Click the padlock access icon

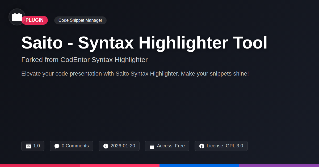(x=152, y=146)
